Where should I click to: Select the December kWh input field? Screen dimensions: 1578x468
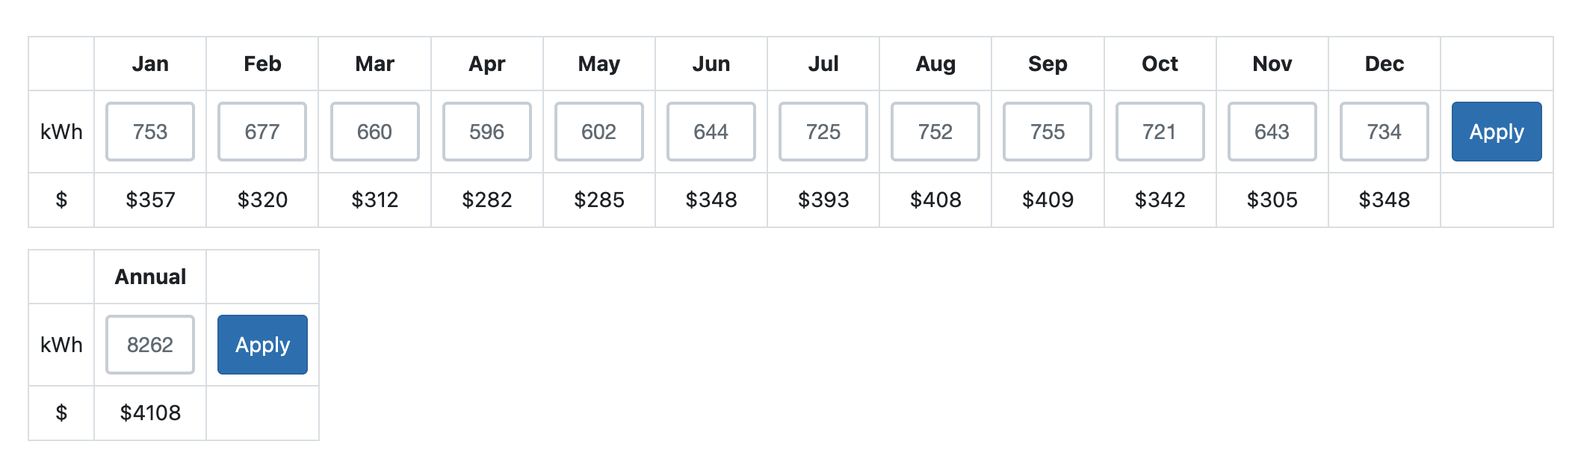(1384, 132)
